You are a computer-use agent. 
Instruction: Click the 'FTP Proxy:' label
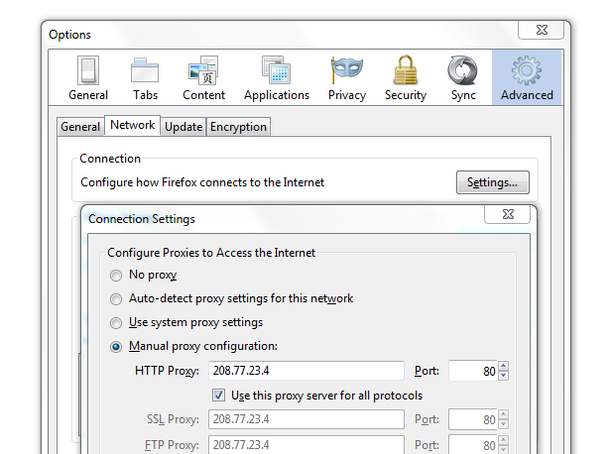pos(172,445)
